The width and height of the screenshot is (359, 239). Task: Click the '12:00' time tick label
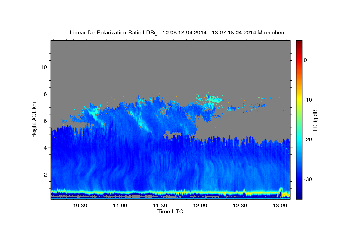(200, 206)
